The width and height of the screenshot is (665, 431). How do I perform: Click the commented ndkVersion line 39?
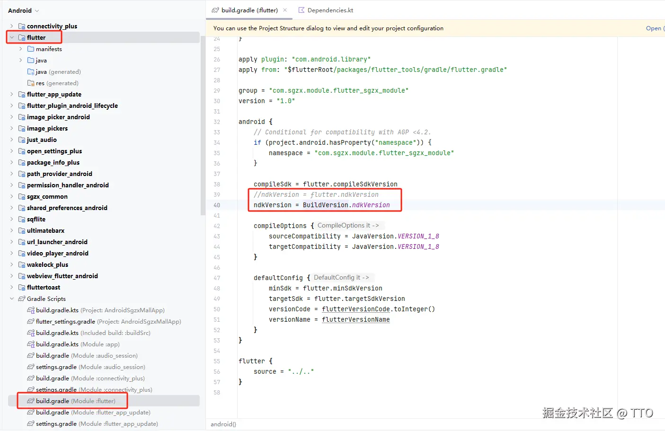316,194
